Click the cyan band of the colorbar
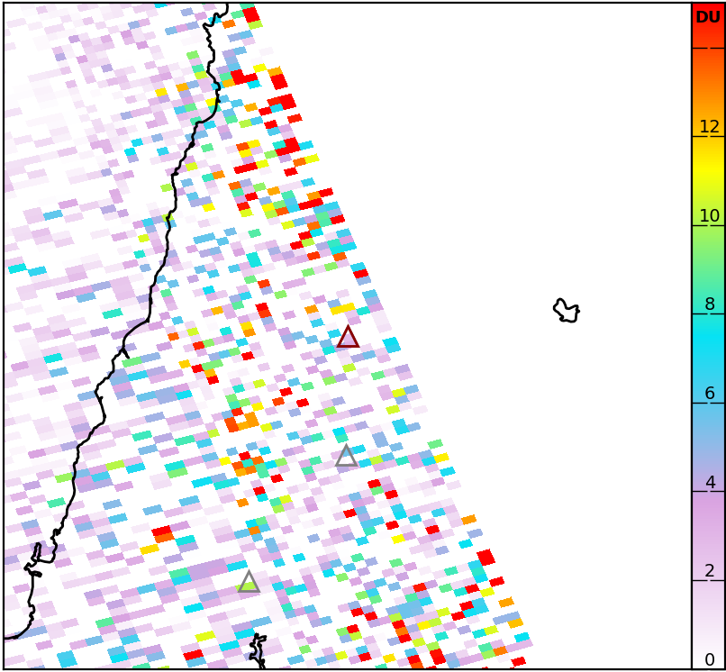726x672 pixels. (708, 342)
